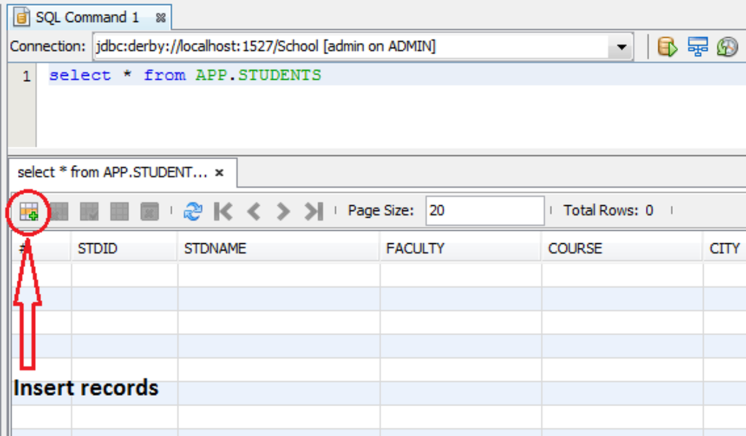The width and height of the screenshot is (746, 436).
Task: Close the SQL Command 1 tab
Action: [161, 18]
